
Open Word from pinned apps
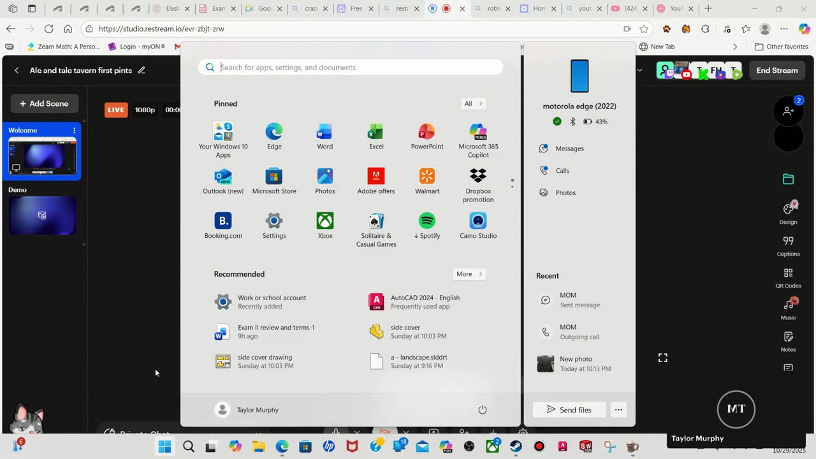[x=325, y=136]
